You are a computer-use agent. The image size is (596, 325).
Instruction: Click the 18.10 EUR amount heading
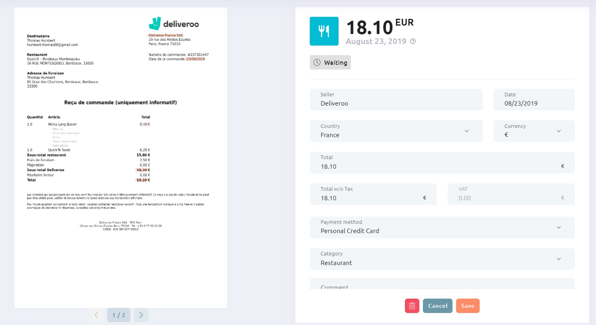tap(380, 27)
